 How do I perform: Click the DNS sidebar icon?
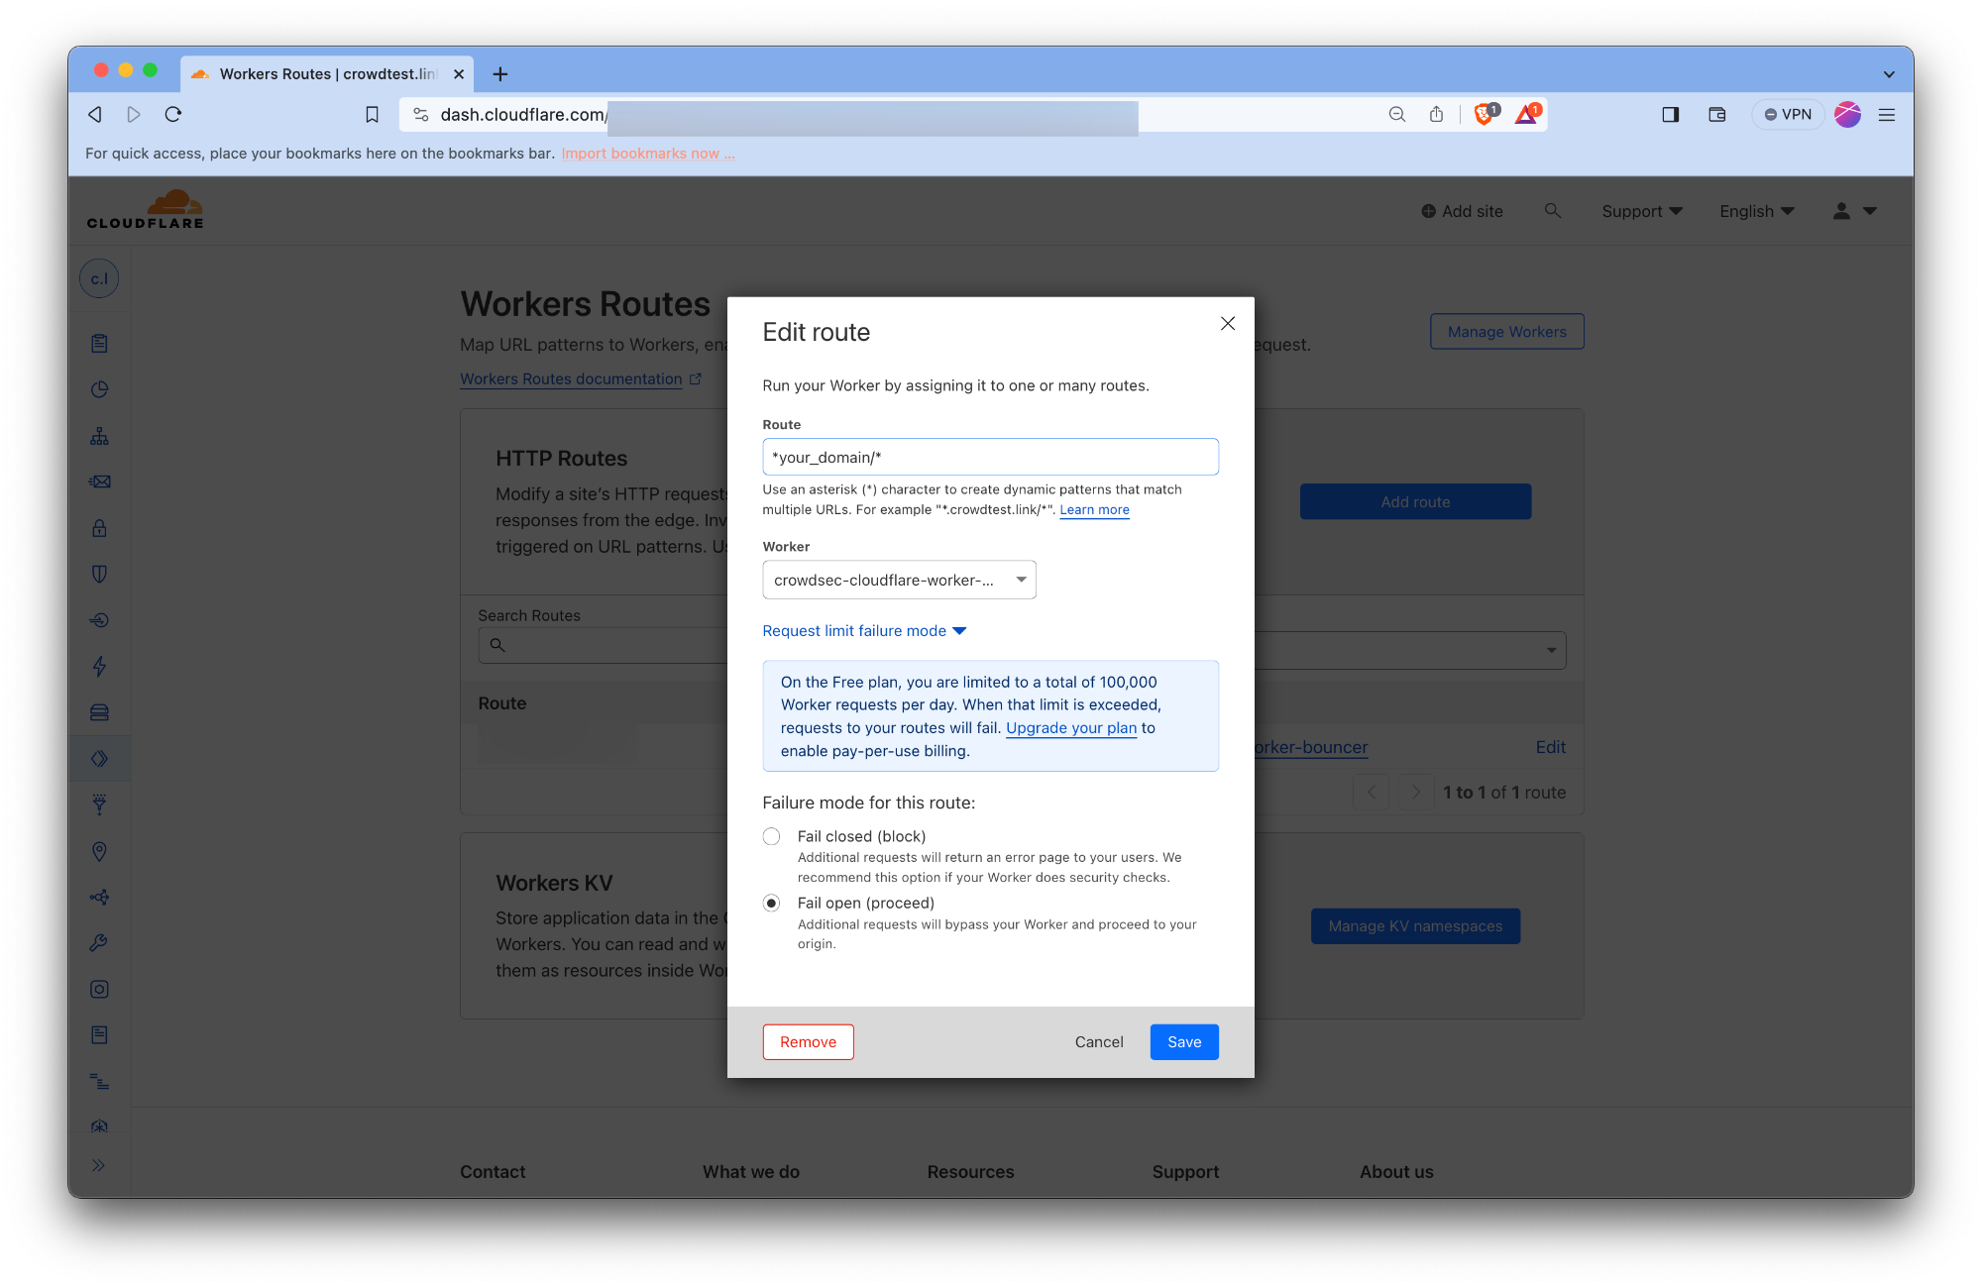tap(100, 435)
